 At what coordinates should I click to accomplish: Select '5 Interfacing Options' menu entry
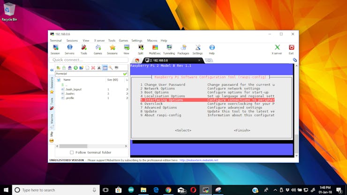tap(207, 100)
